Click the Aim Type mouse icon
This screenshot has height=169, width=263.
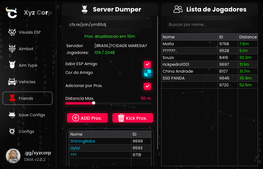[x=12, y=65]
